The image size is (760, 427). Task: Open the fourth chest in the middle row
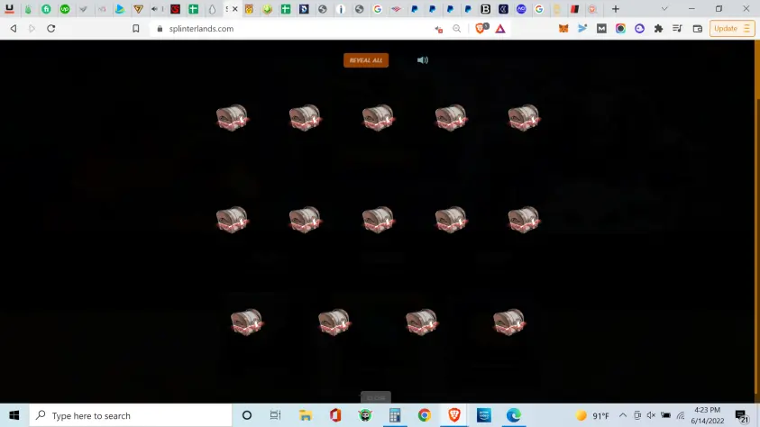tap(451, 220)
